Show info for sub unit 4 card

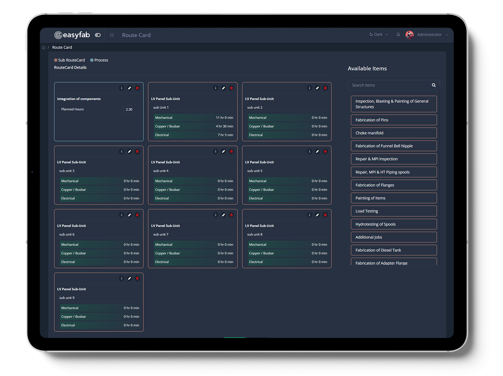point(216,151)
